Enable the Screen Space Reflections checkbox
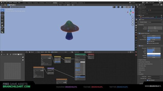The height and width of the screenshot is (91, 163). tap(140, 64)
